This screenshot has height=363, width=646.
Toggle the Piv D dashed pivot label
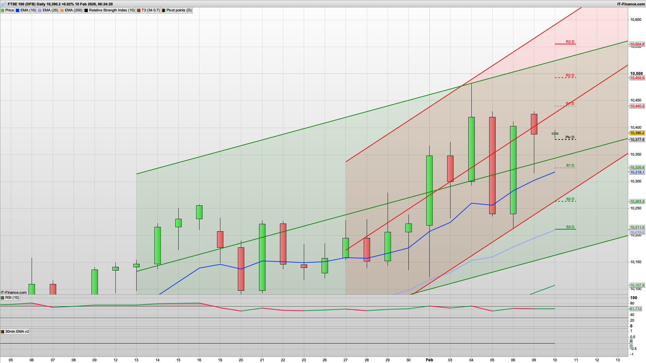click(570, 137)
